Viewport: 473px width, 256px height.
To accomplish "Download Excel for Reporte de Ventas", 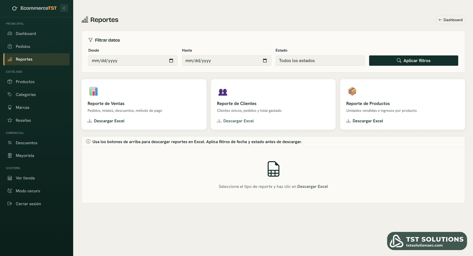I will tap(106, 121).
